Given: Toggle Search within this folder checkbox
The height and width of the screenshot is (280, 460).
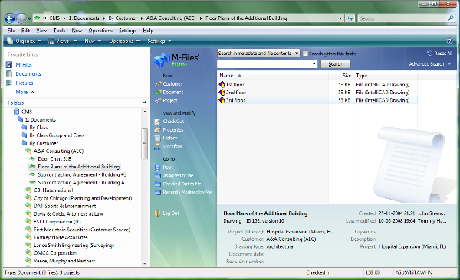Looking at the screenshot, I should coord(305,54).
